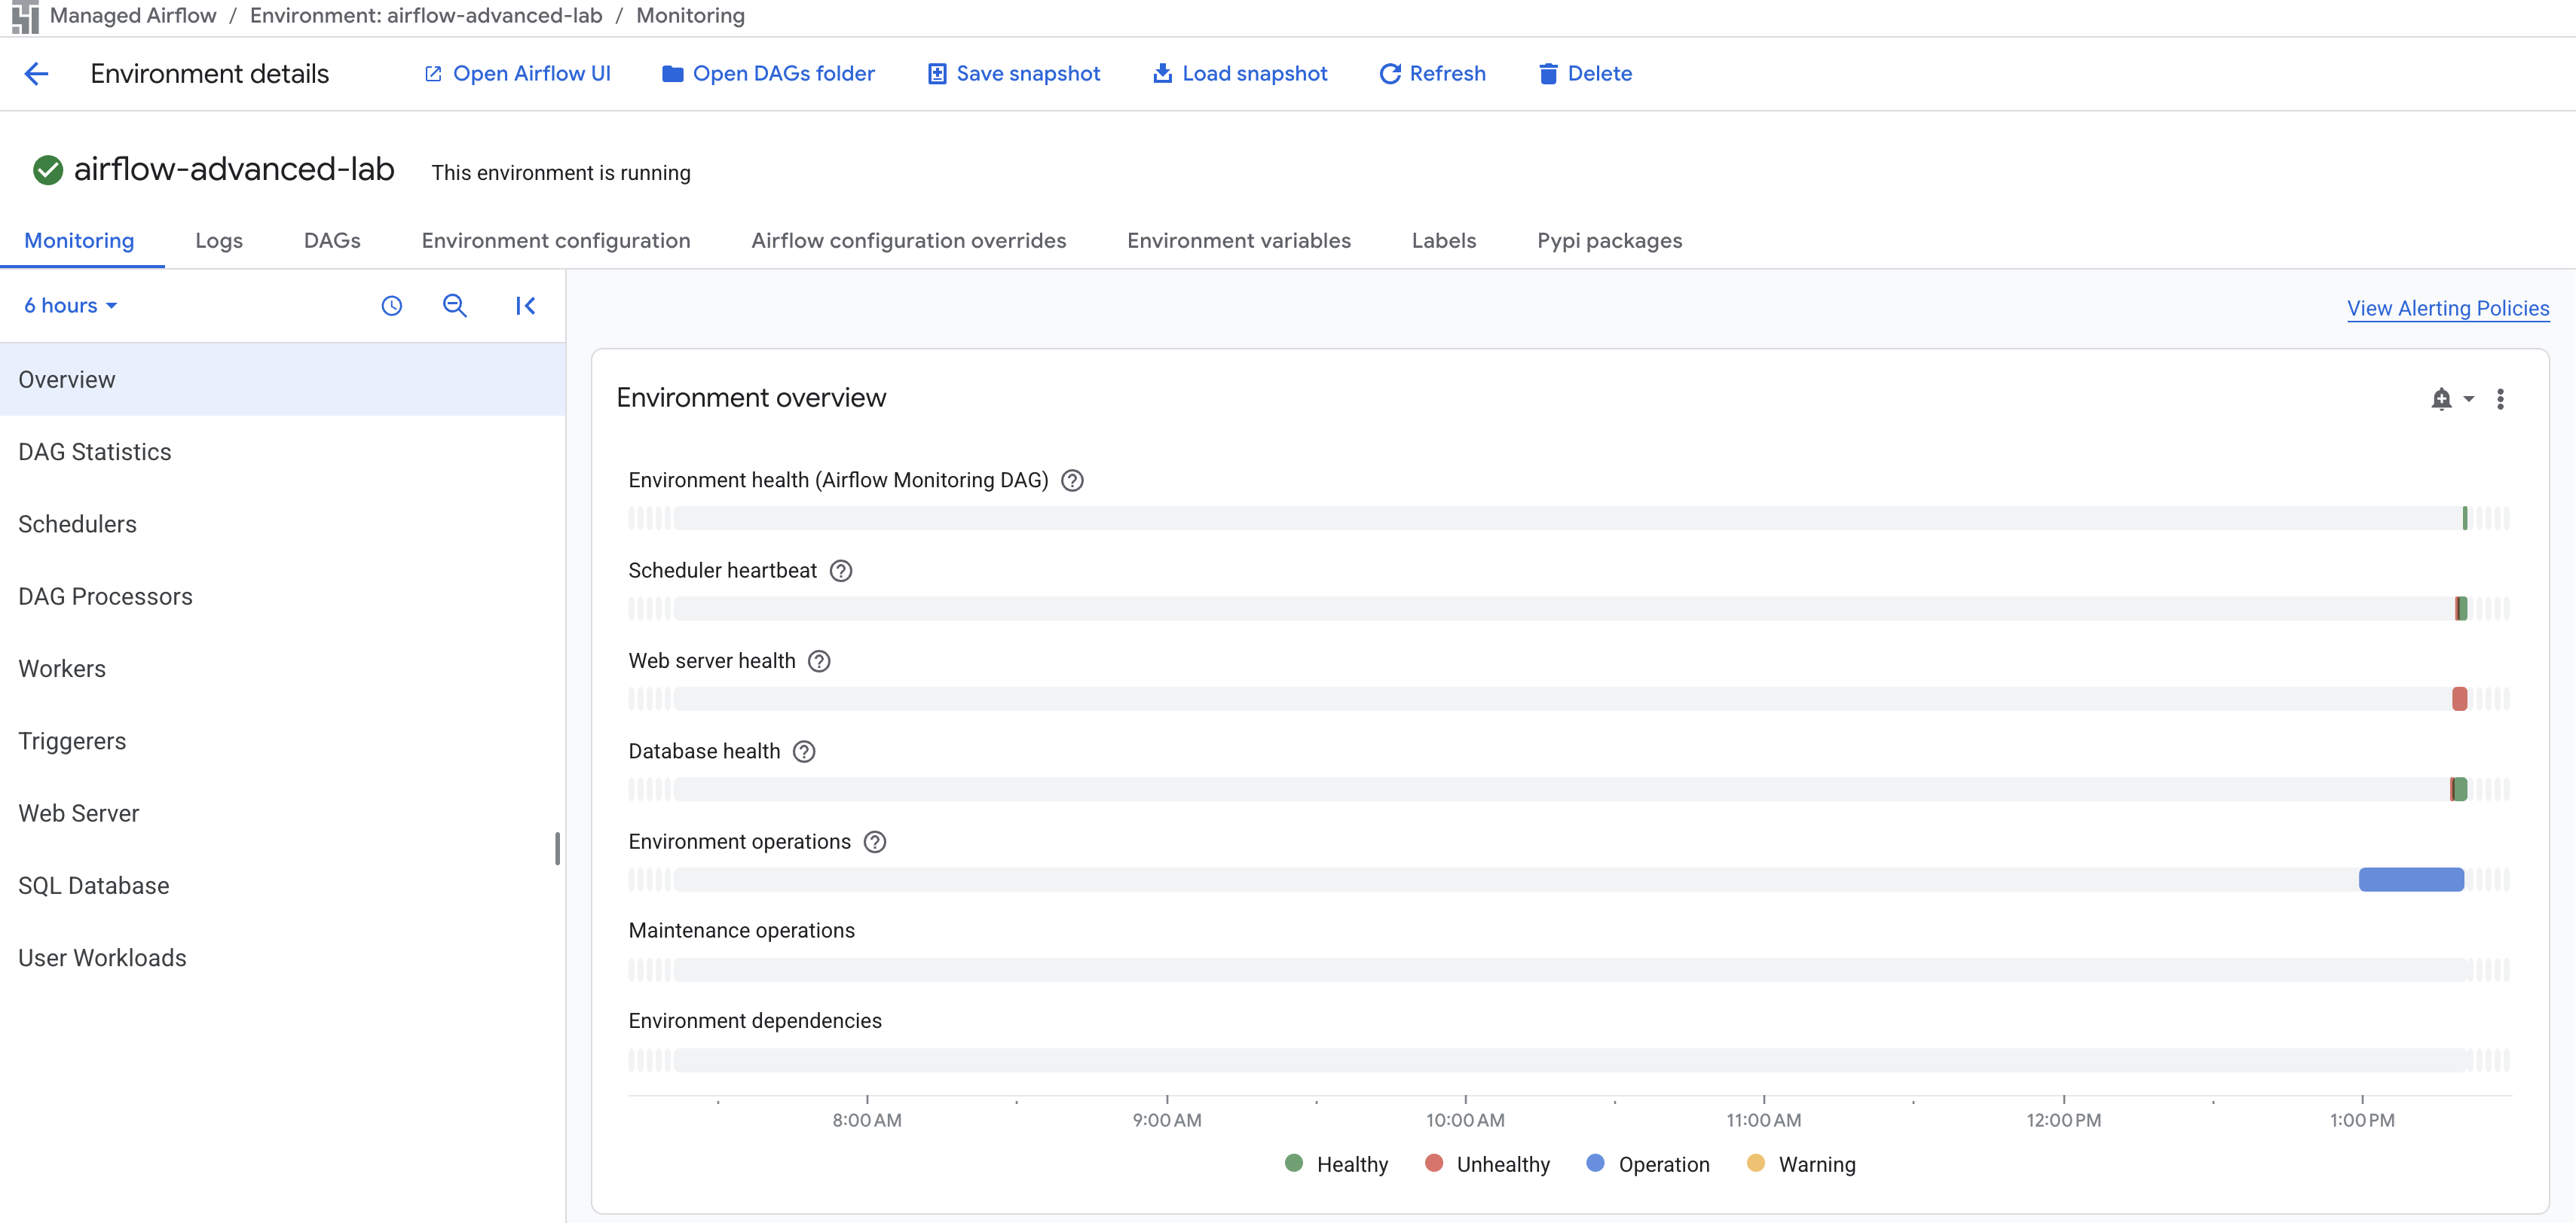The width and height of the screenshot is (2576, 1223).
Task: Open the Scheduler heartbeat help tooltip
Action: (840, 569)
